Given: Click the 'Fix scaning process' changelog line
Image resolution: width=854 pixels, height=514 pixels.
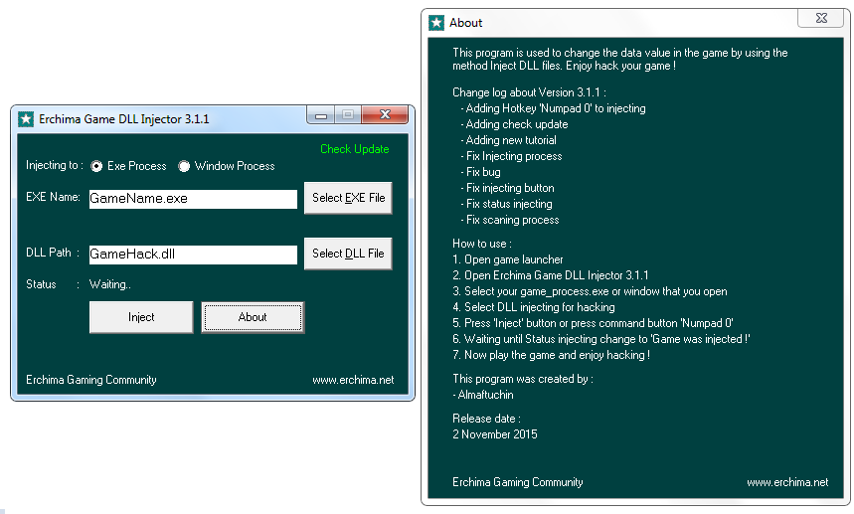Looking at the screenshot, I should pyautogui.click(x=510, y=220).
